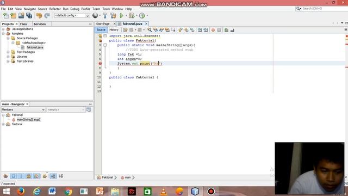Select faktorial.java in Projects tree

(x=35, y=47)
